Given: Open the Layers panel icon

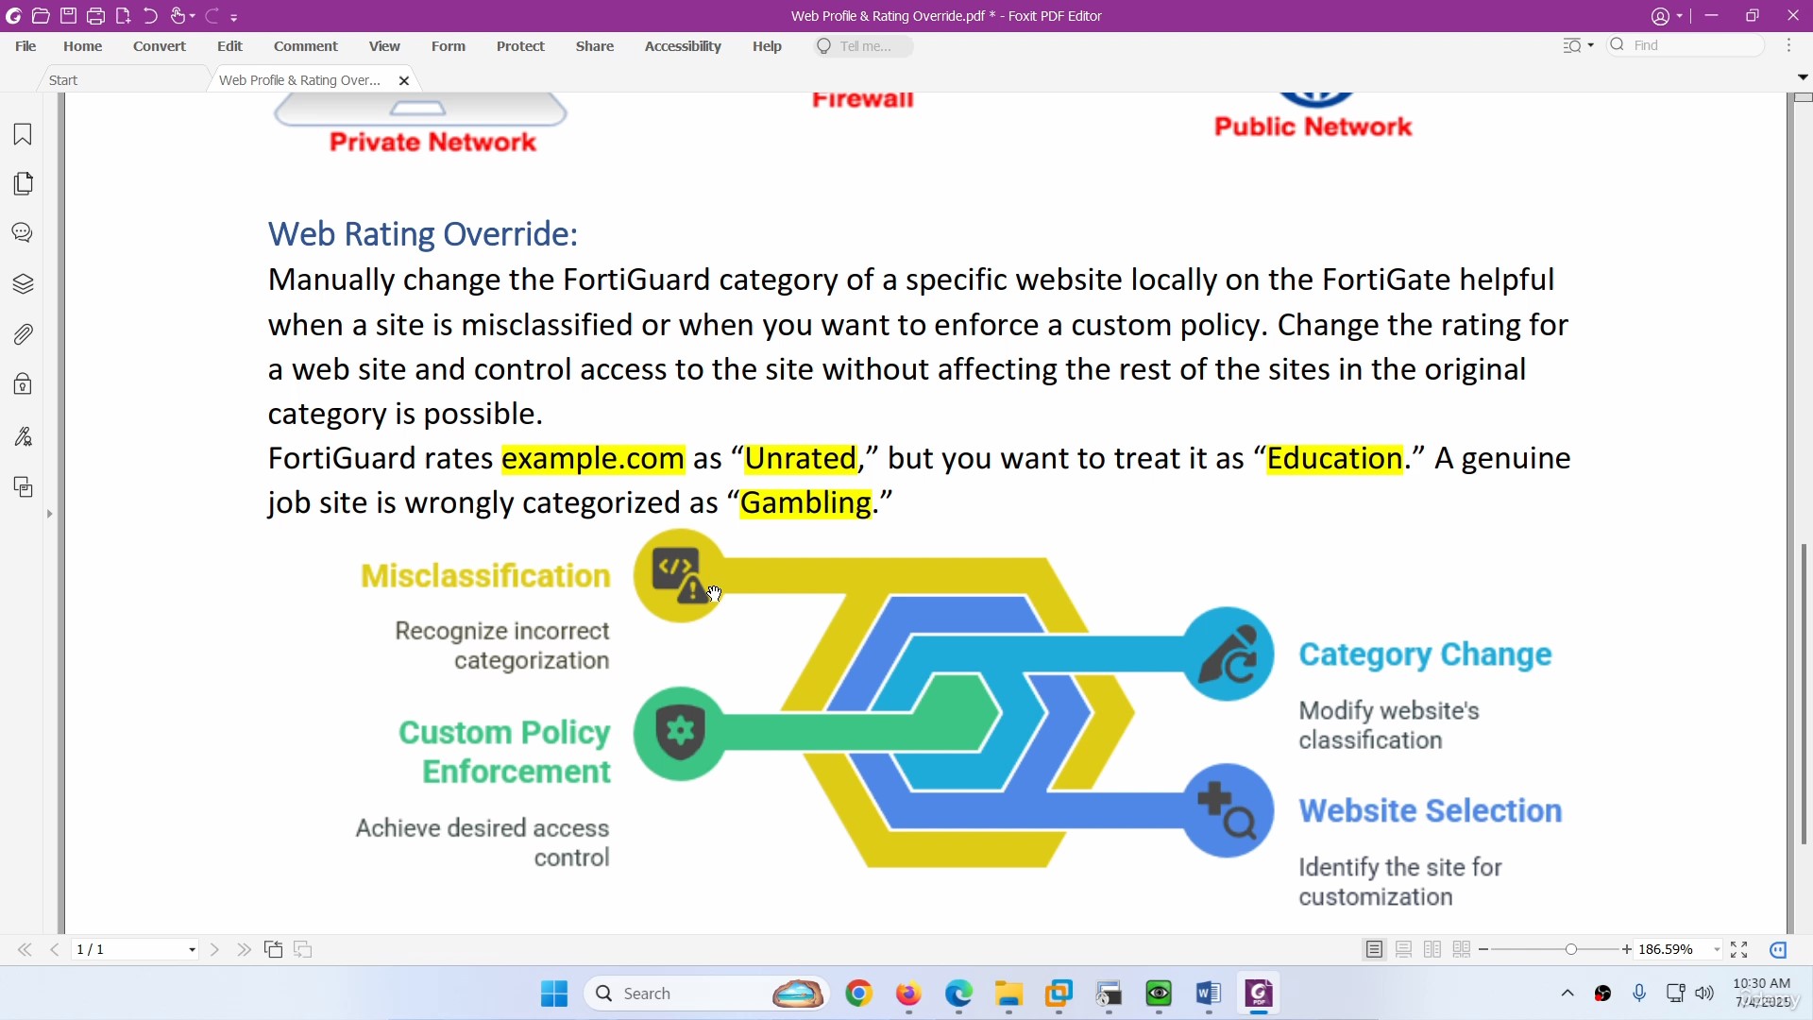Looking at the screenshot, I should tap(23, 283).
